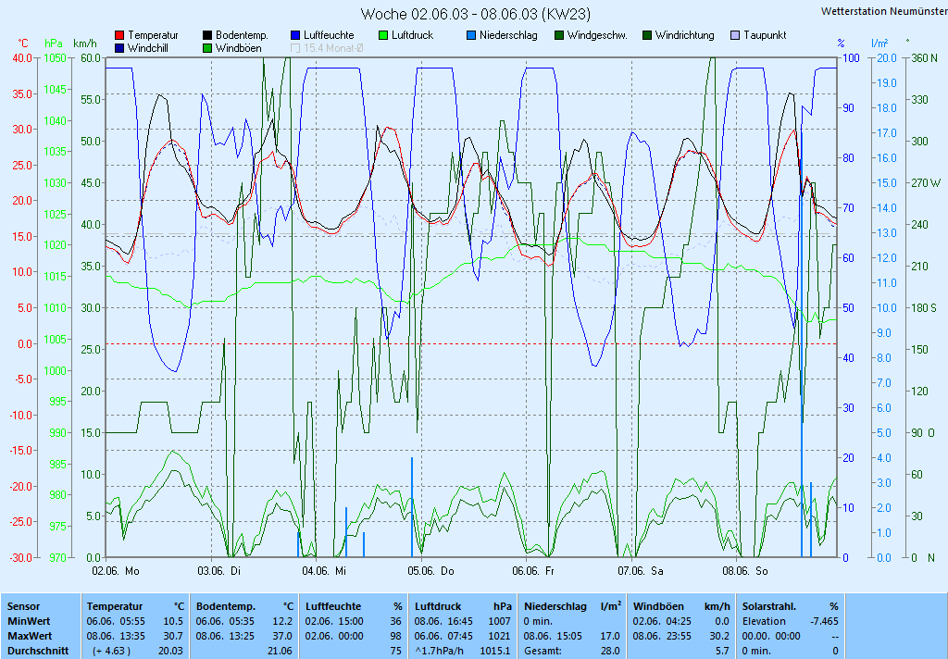Click the Wetterstation Neumünster label
This screenshot has height=659, width=948.
click(883, 11)
